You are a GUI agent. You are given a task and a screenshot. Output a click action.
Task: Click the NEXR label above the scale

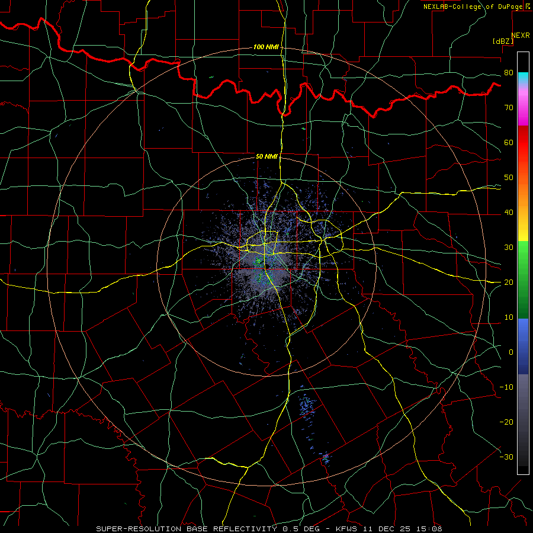tap(520, 36)
